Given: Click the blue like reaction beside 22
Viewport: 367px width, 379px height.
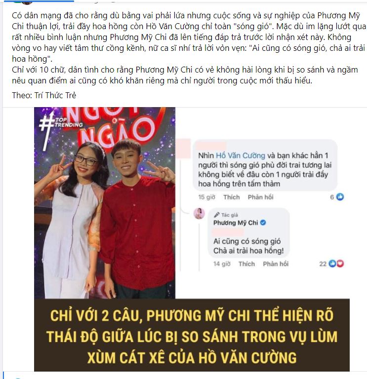Looking at the screenshot, I should coord(332,264).
